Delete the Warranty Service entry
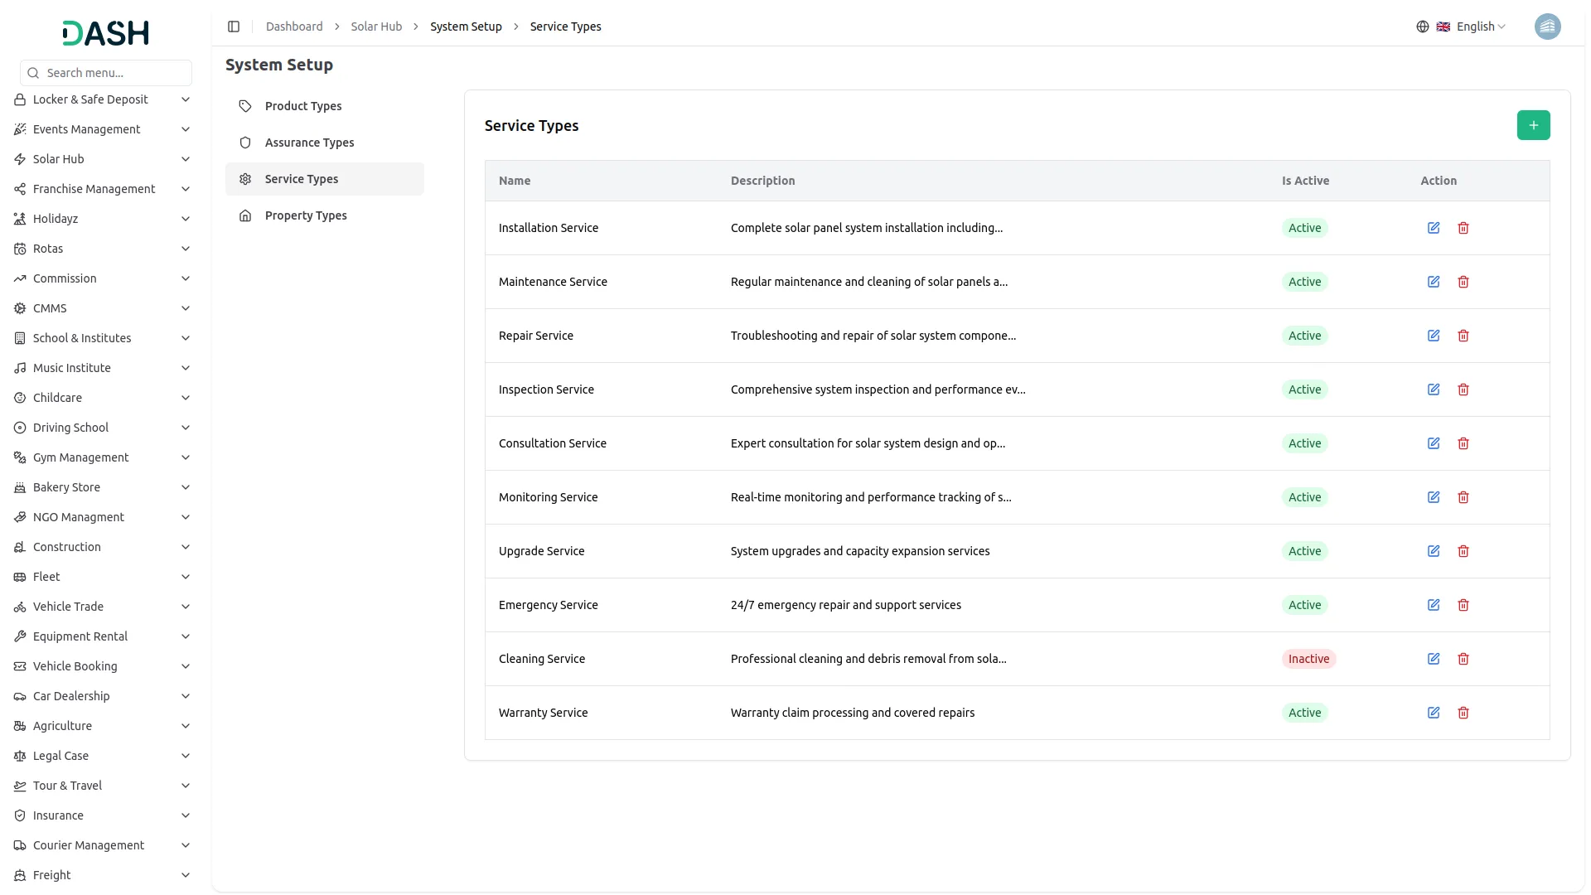Viewport: 1591px width, 895px height. pyautogui.click(x=1463, y=713)
